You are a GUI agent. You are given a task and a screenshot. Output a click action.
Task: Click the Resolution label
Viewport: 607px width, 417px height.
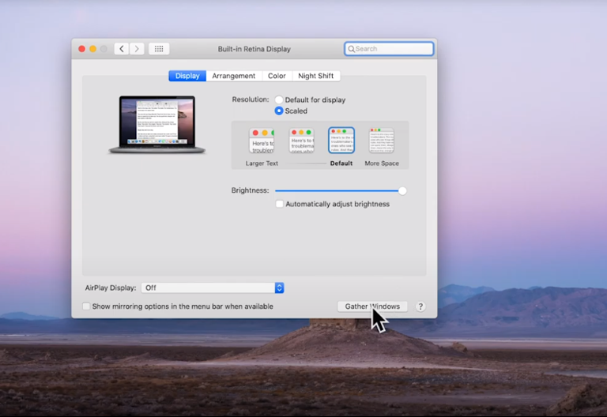251,100
